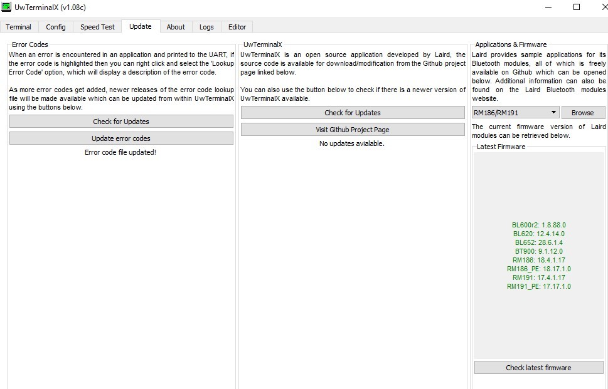Minimize the UwTerminalX window
608x389 pixels.
(x=548, y=7)
